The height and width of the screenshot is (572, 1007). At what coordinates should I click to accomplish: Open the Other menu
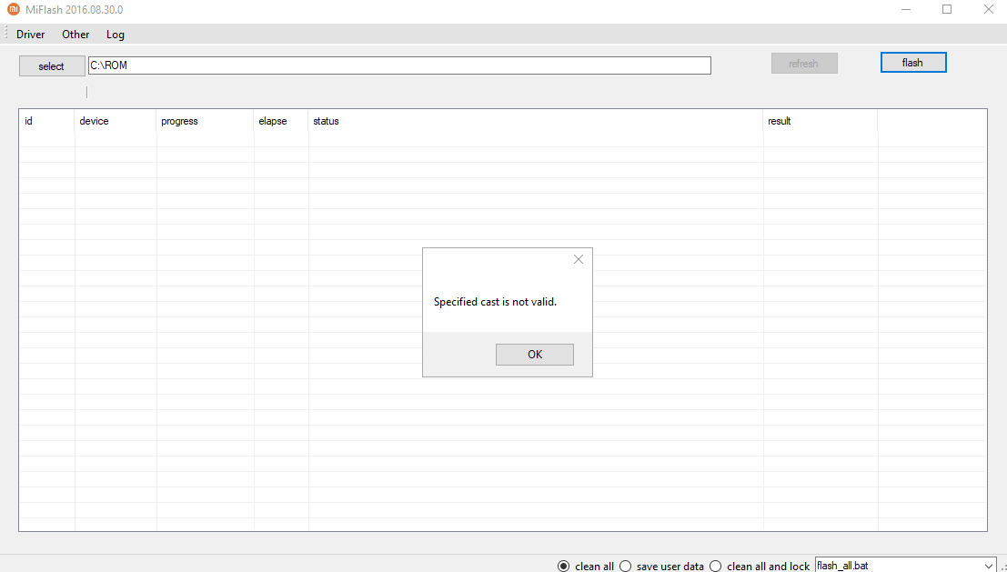click(x=76, y=35)
